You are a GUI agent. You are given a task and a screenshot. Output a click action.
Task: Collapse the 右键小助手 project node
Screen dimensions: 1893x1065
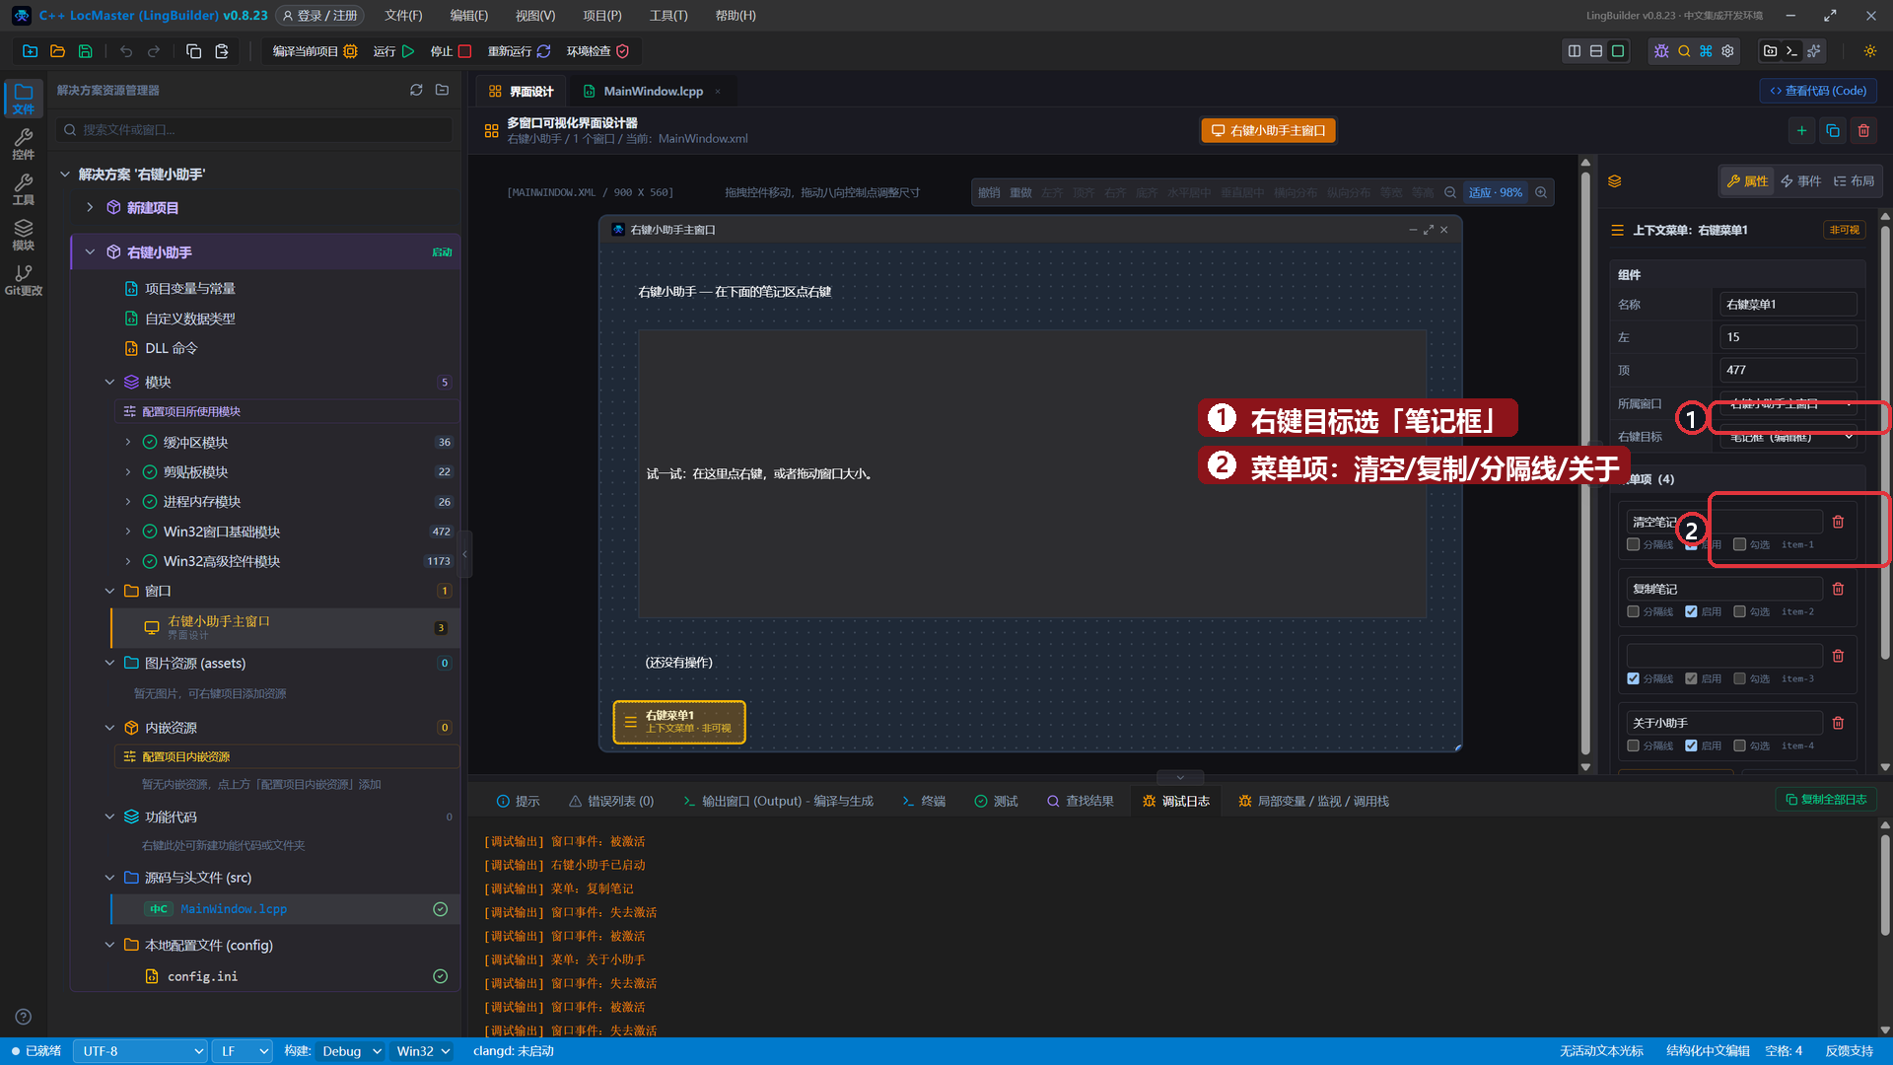(x=90, y=252)
